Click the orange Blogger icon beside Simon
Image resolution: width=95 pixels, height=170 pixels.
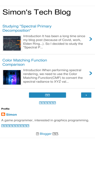point(3,114)
